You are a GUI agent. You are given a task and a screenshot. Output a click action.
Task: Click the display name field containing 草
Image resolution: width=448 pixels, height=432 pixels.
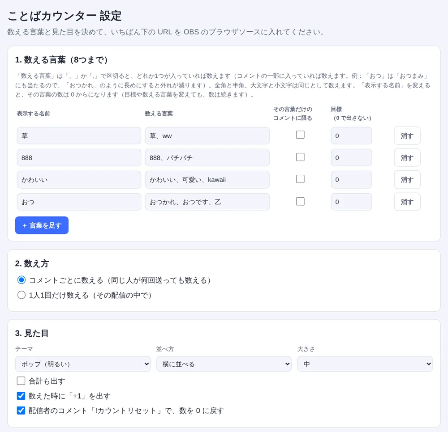tap(79, 136)
